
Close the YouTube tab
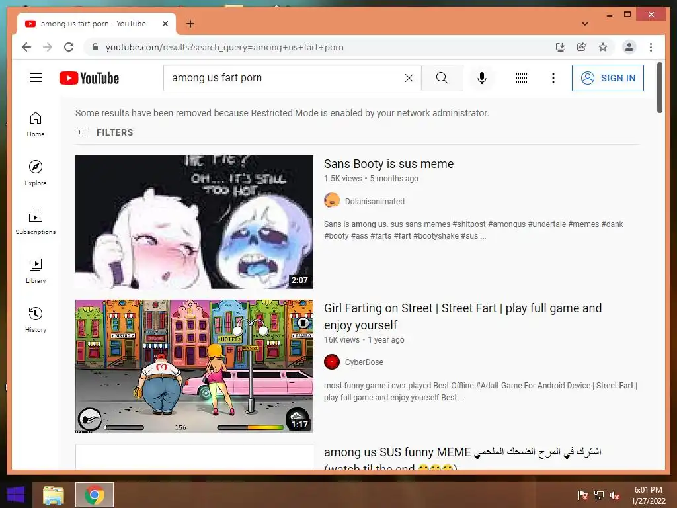(165, 24)
